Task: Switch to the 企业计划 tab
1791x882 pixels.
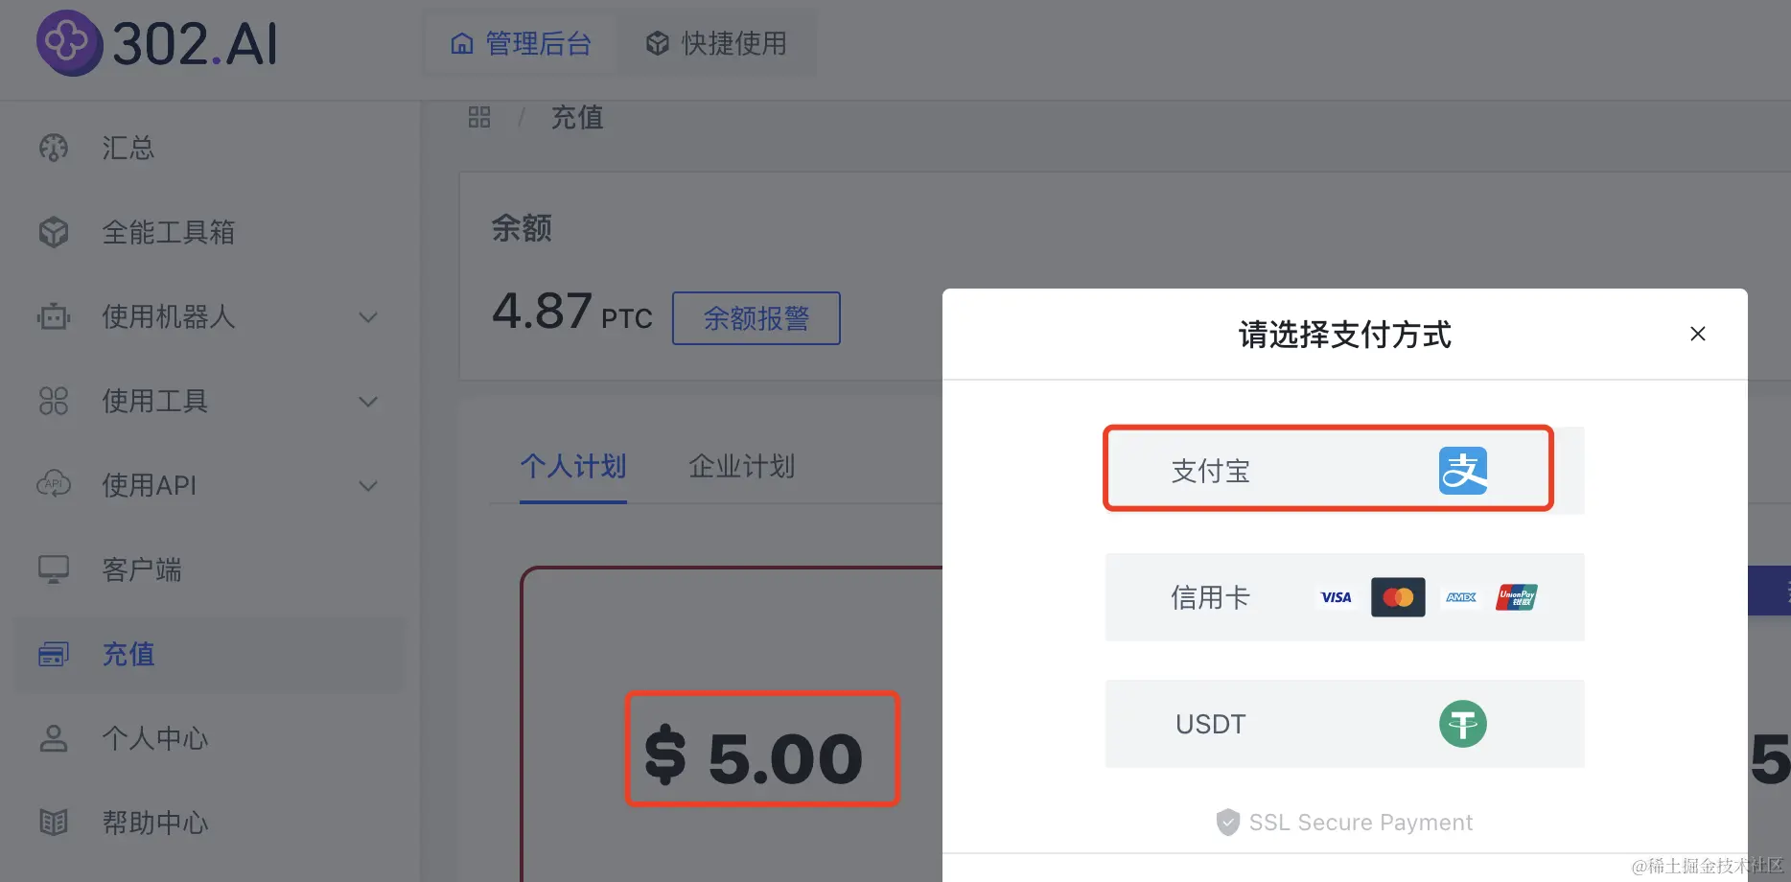Action: 740,467
